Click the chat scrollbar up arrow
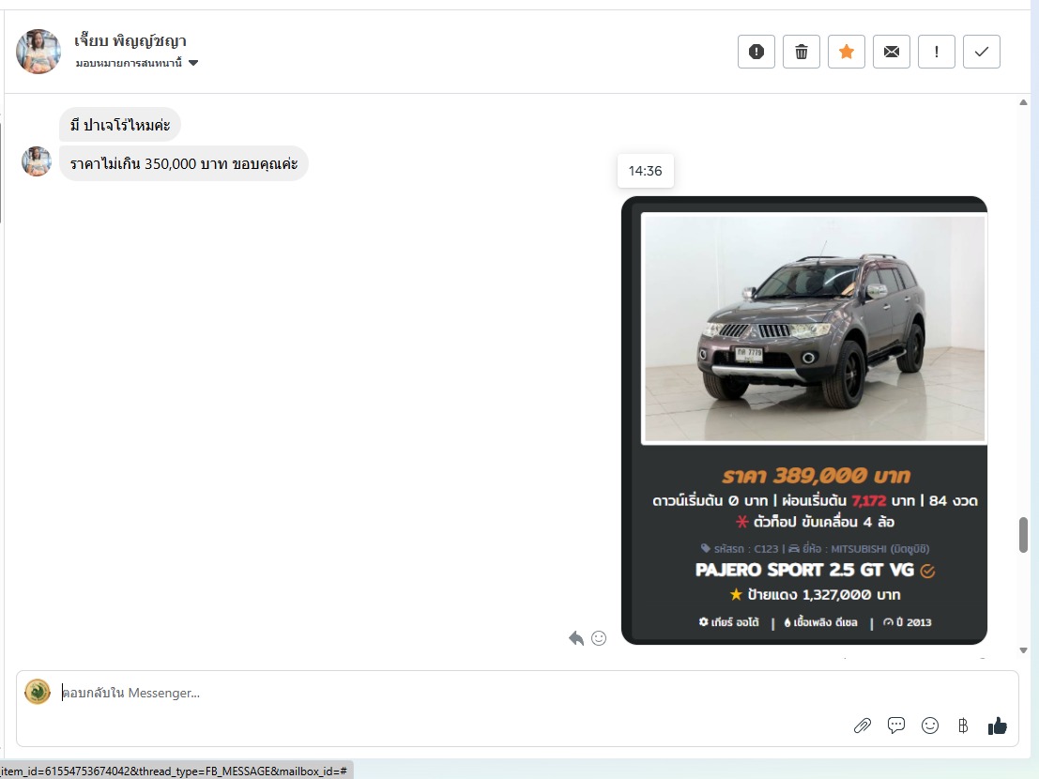 click(1023, 102)
